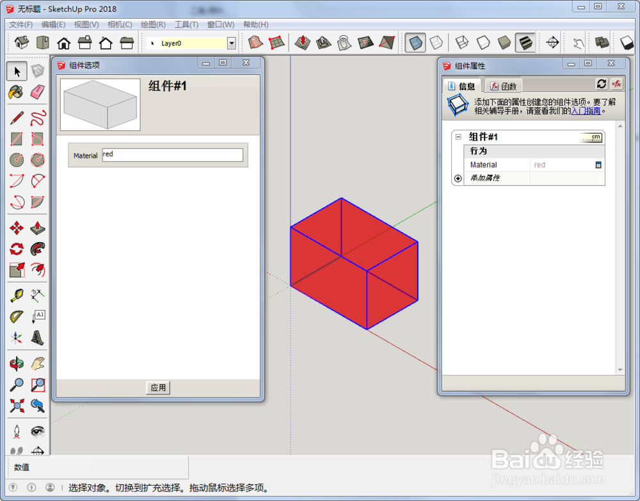
Task: Select the Rectangle drawing tool
Action: pos(17,139)
